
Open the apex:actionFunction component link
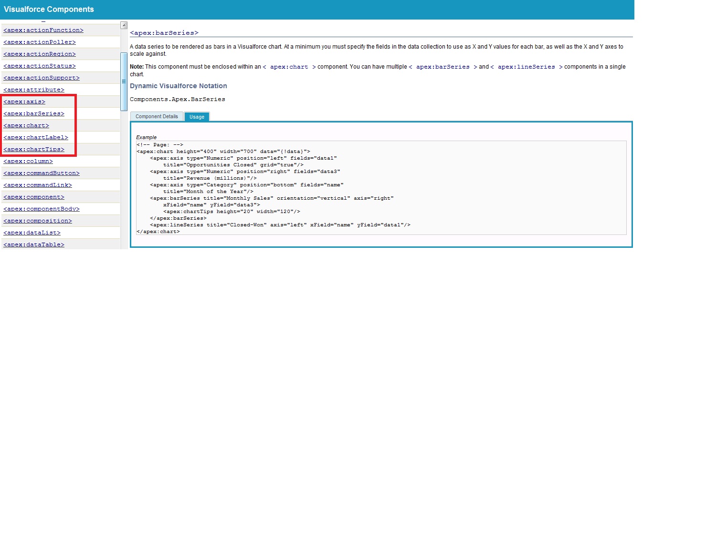pos(43,30)
